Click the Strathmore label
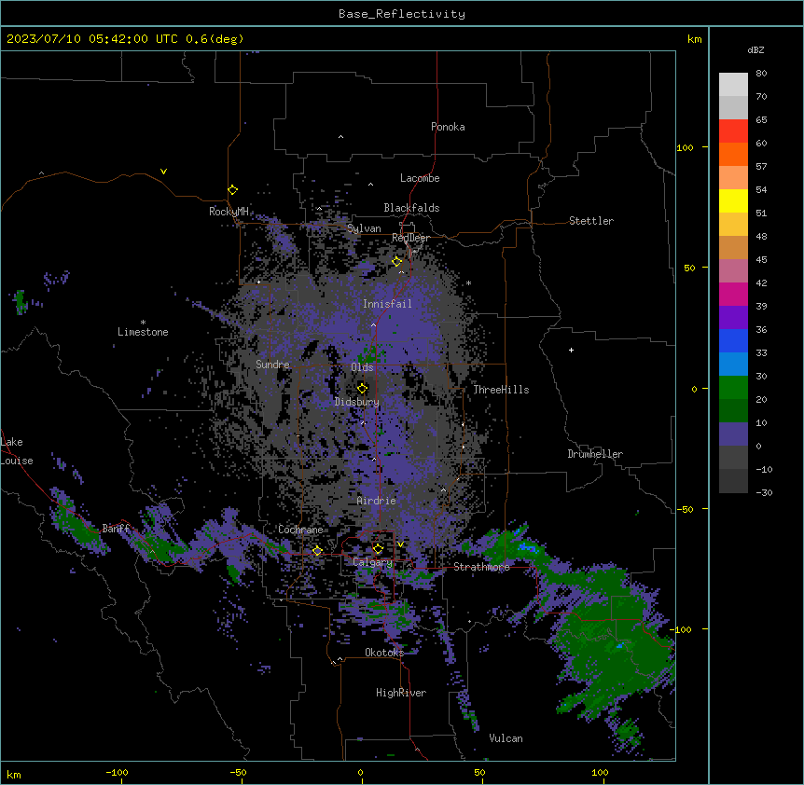Screen dimensions: 804x785 pos(481,567)
